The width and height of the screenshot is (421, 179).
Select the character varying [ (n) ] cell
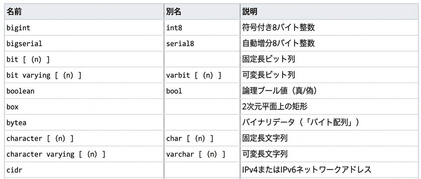click(84, 154)
